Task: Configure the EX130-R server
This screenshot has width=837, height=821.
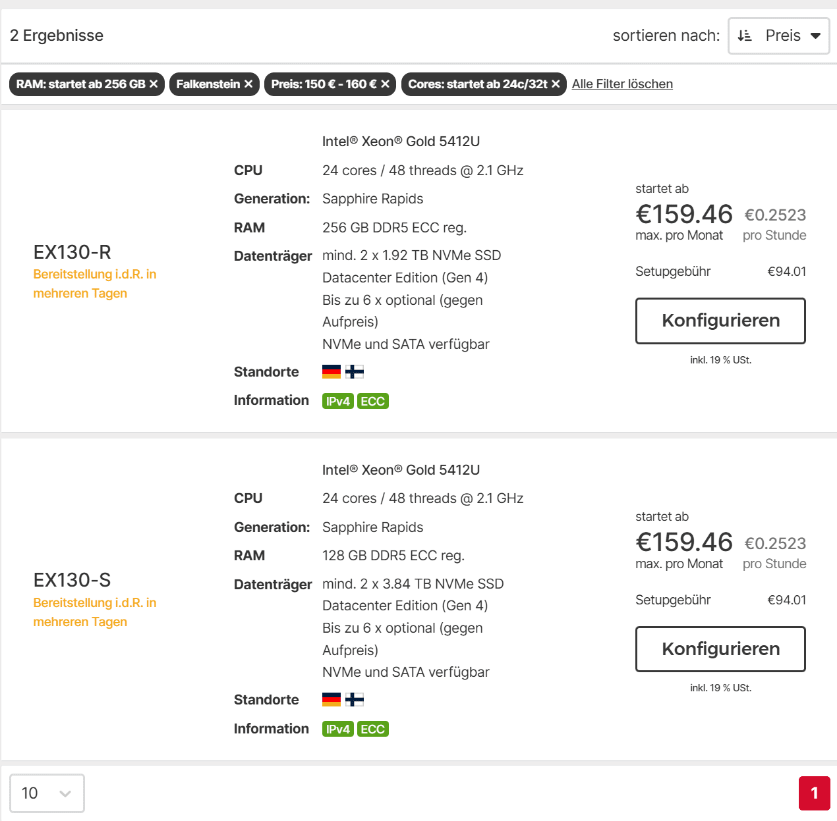Action: click(720, 321)
